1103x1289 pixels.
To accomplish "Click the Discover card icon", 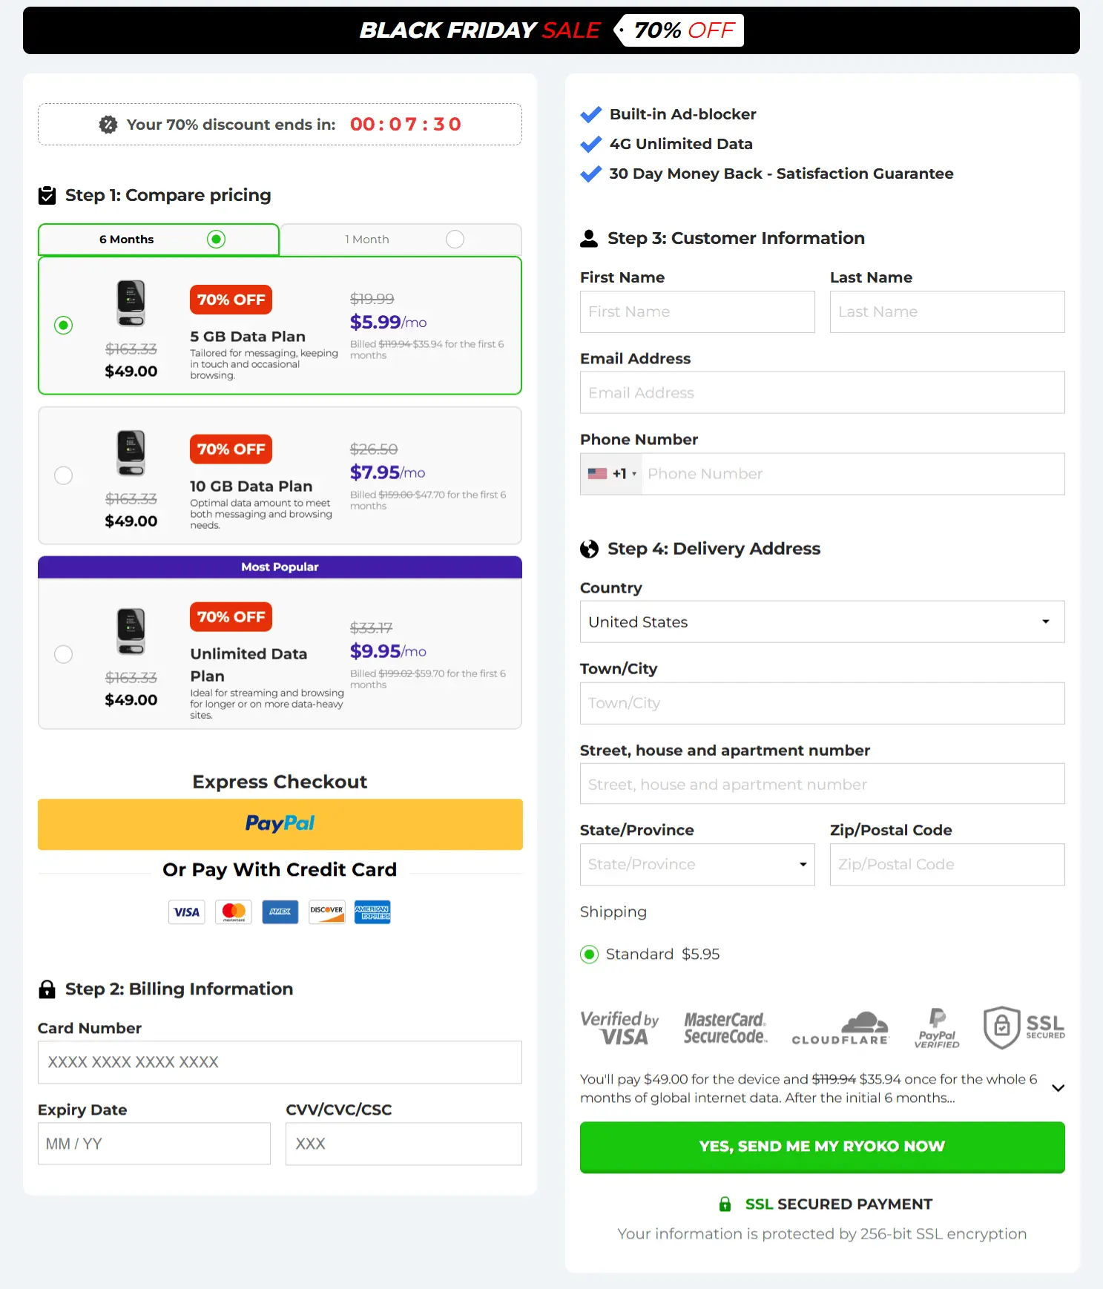I will [x=326, y=912].
